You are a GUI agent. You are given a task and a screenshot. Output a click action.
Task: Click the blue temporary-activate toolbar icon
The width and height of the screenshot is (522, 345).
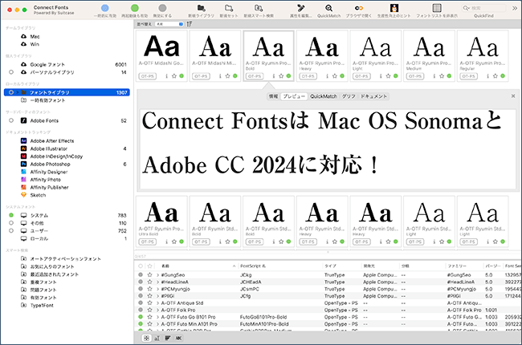point(105,8)
